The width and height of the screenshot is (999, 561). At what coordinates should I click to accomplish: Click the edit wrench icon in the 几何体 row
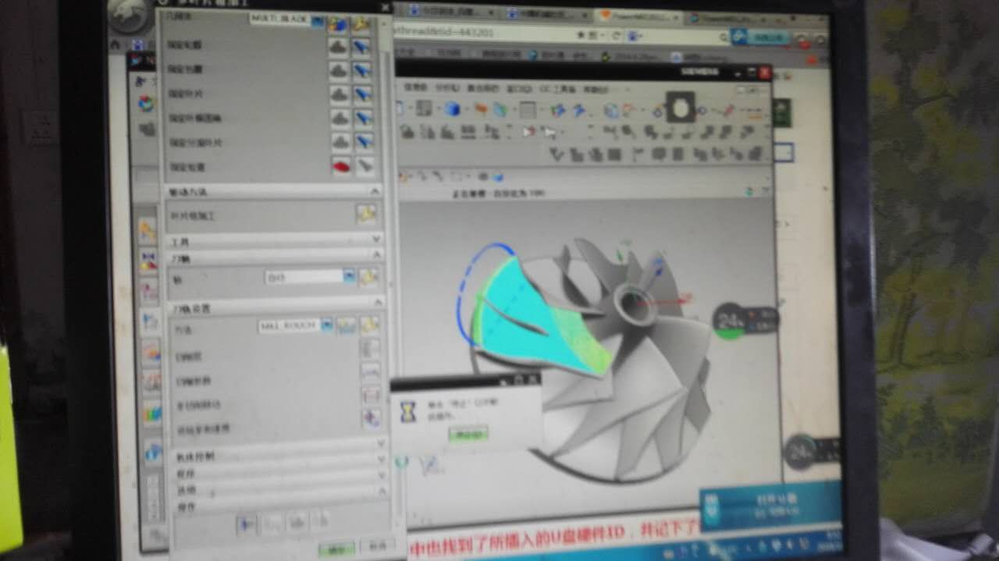361,23
